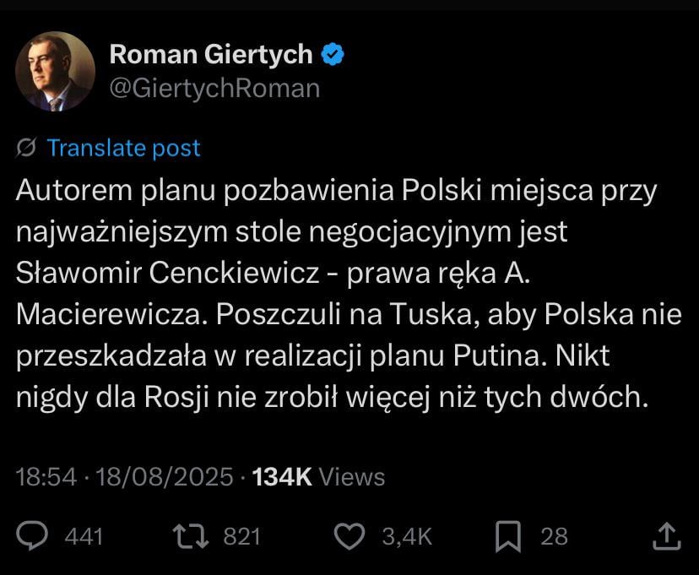
Task: Click the Translate post link
Action: pos(123,148)
